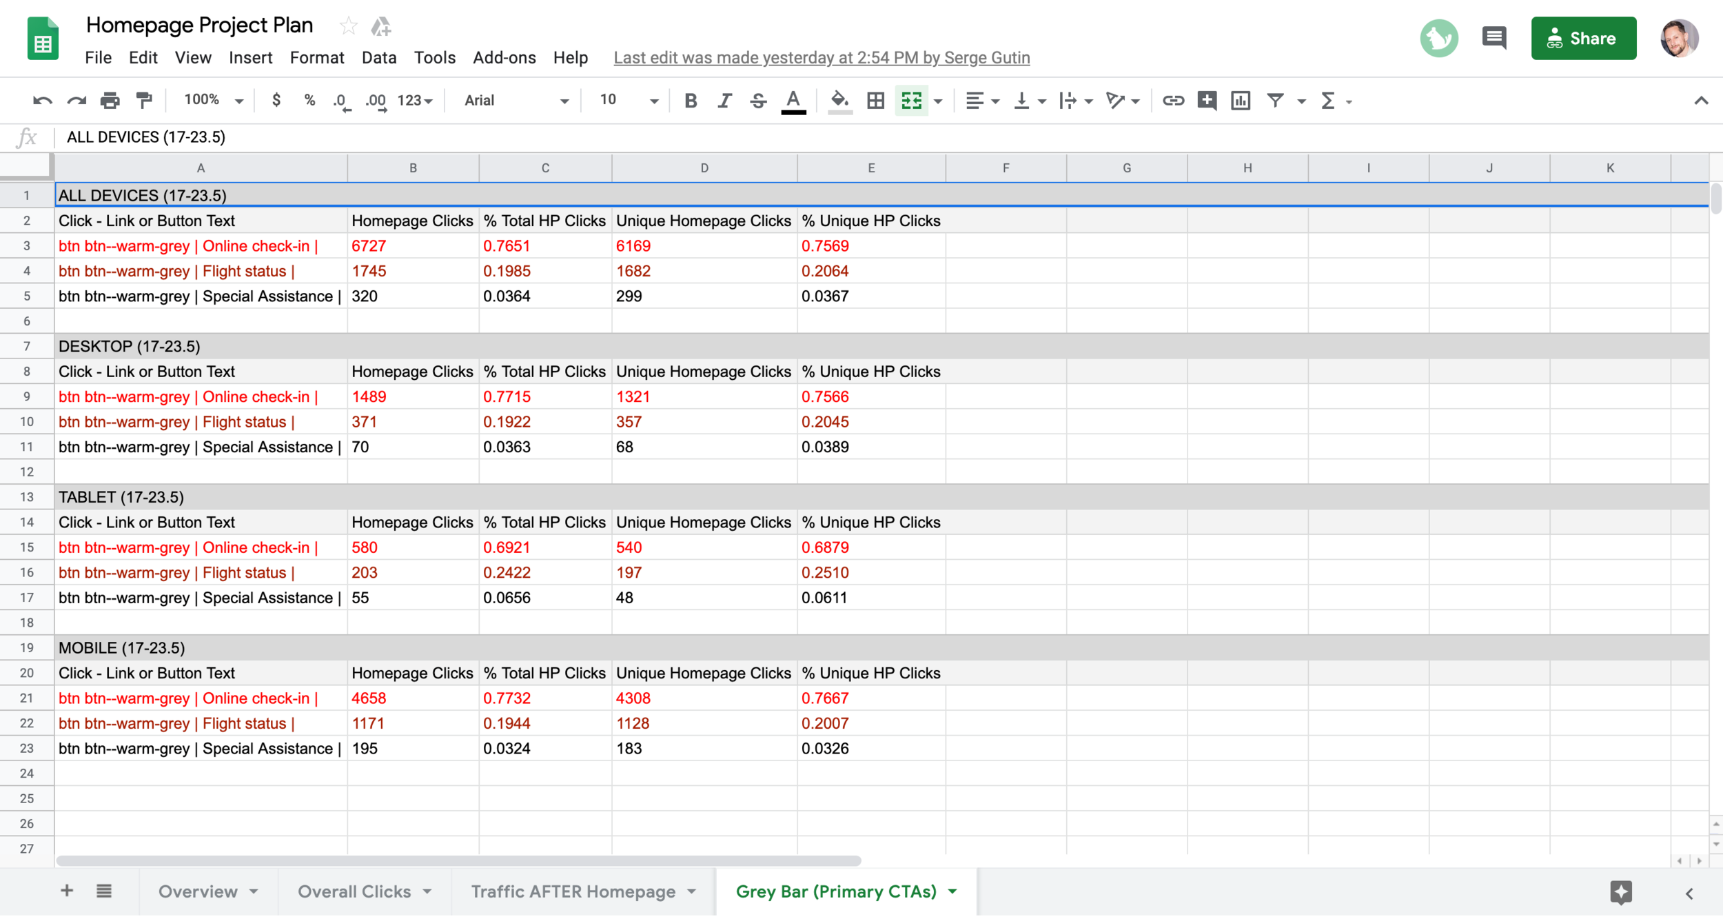Screen dimensions: 1723x919
Task: Open the Edit menu
Action: [143, 58]
